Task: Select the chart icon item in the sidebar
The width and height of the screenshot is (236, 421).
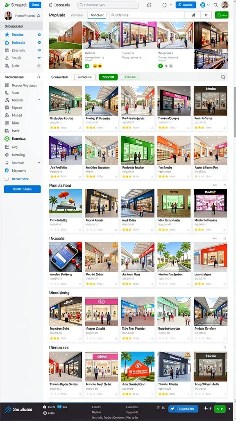Action: [x=11, y=147]
